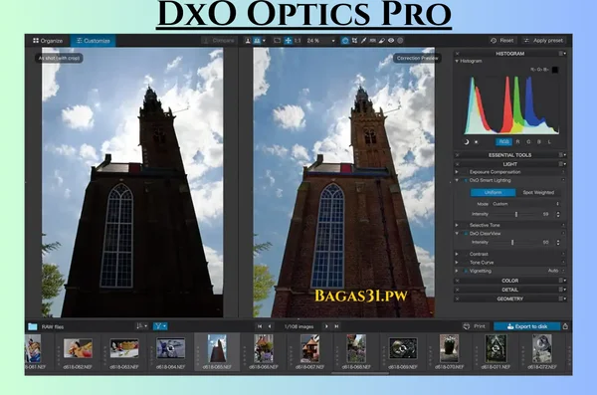Open the comparison view options arrow
Image resolution: width=597 pixels, height=395 pixels.
pyautogui.click(x=264, y=41)
